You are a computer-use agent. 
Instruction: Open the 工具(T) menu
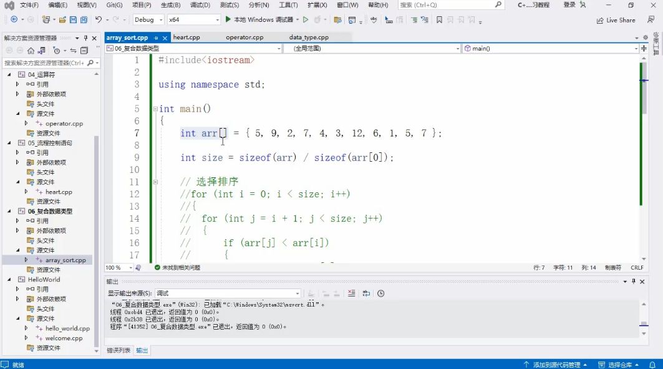point(288,4)
